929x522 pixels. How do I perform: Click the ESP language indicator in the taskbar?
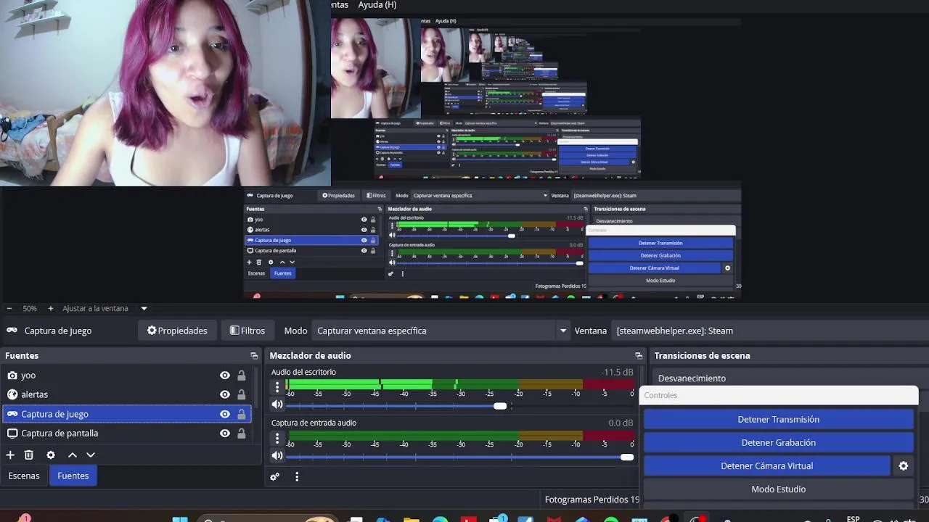pyautogui.click(x=854, y=518)
